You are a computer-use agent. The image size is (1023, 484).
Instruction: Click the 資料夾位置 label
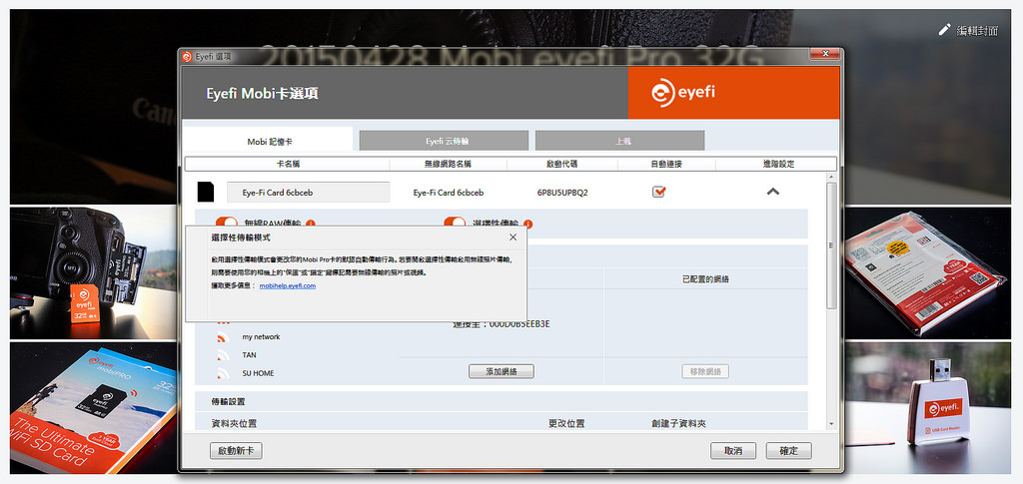(x=234, y=423)
